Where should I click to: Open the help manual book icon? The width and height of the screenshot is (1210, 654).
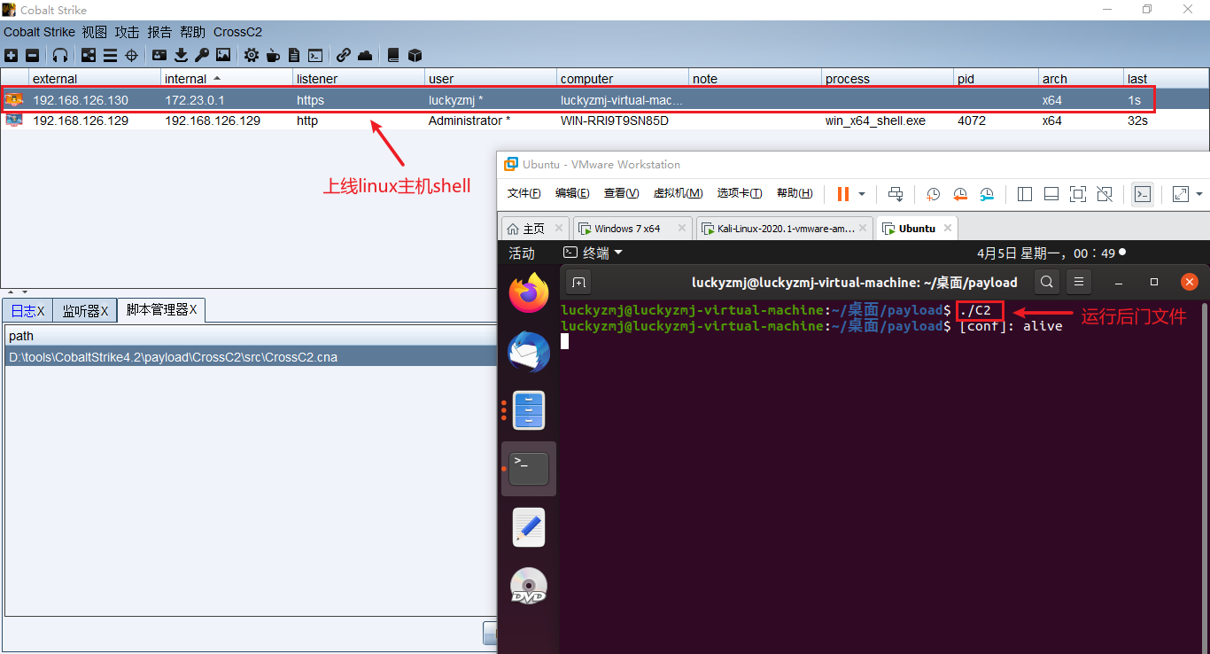click(x=392, y=55)
